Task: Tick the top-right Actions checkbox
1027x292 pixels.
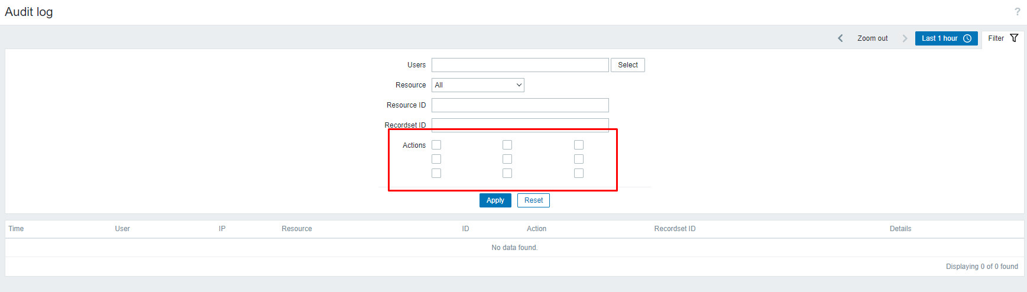Action: tap(579, 145)
